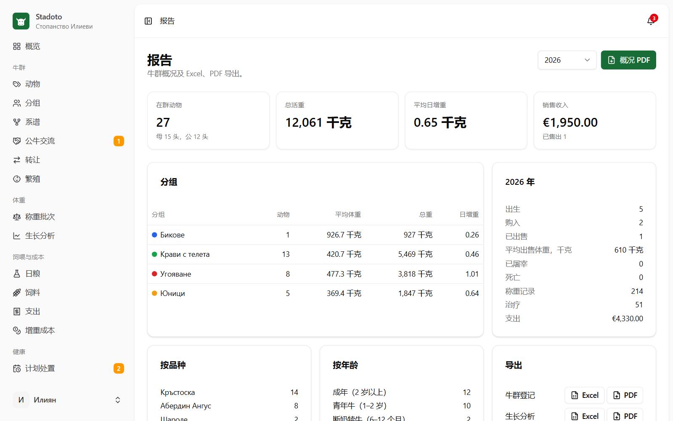Click the 动物 tag icon

(x=17, y=84)
